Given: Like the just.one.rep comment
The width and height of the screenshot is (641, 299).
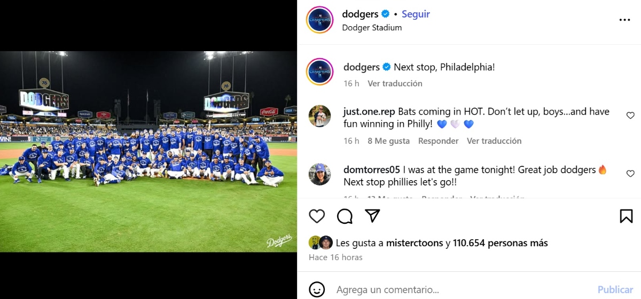Looking at the screenshot, I should coord(630,115).
